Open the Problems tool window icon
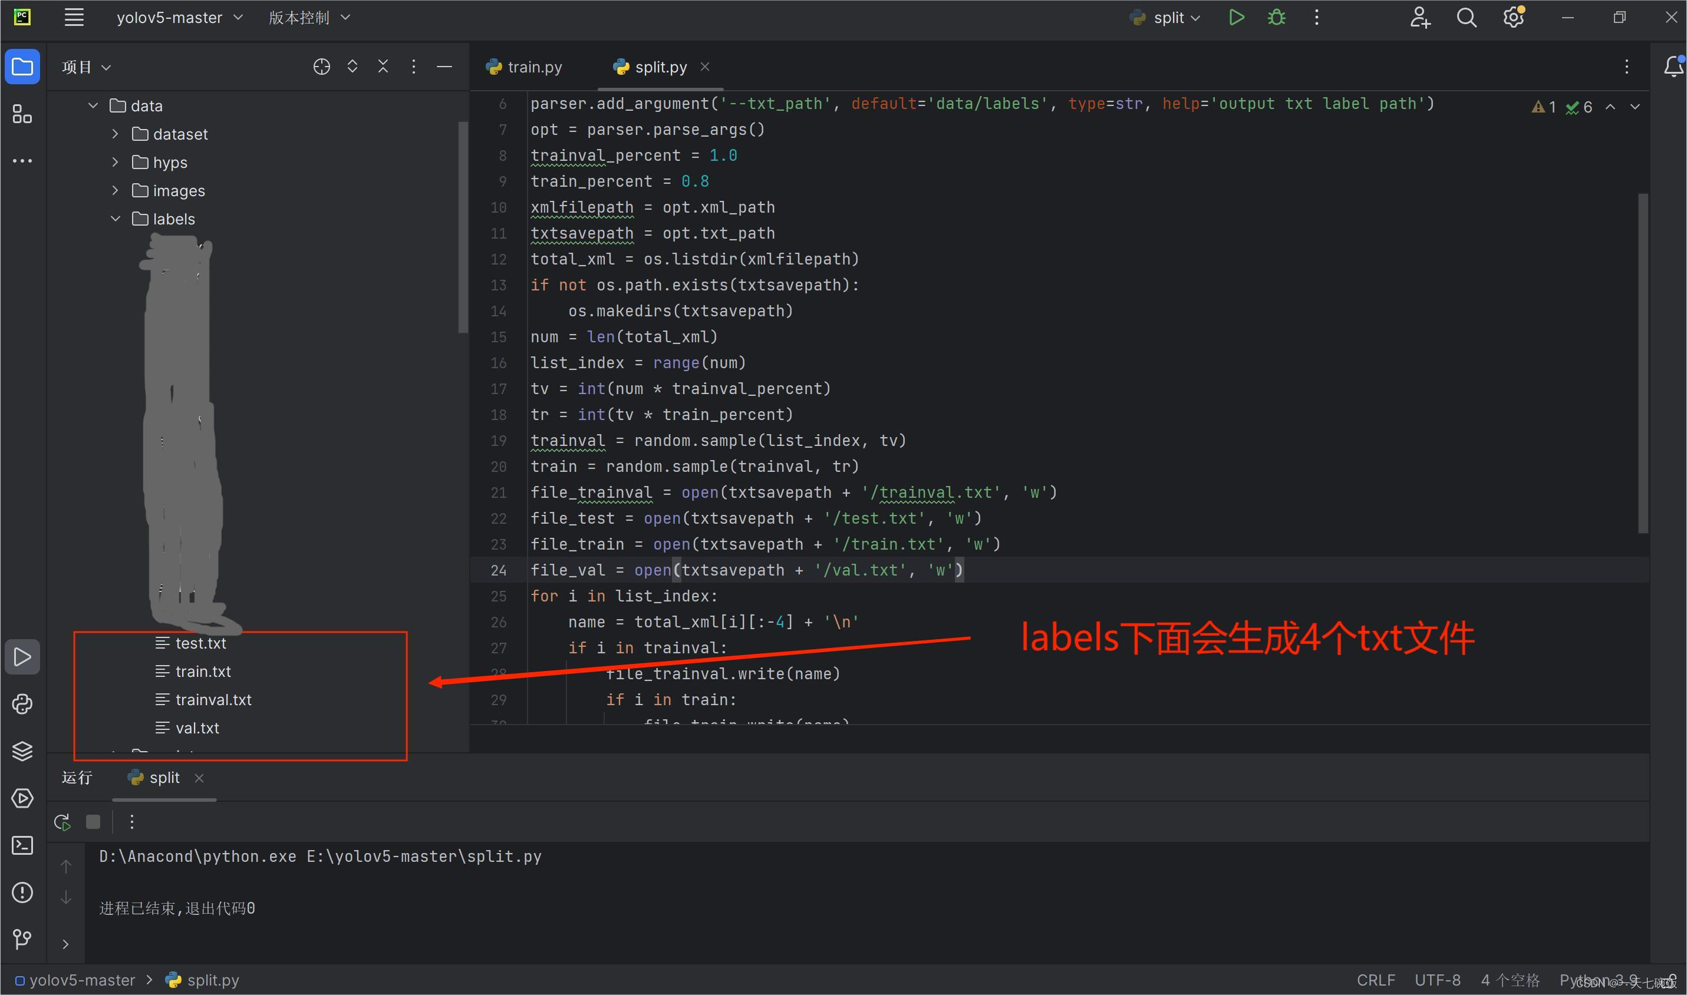This screenshot has height=995, width=1687. tap(22, 892)
